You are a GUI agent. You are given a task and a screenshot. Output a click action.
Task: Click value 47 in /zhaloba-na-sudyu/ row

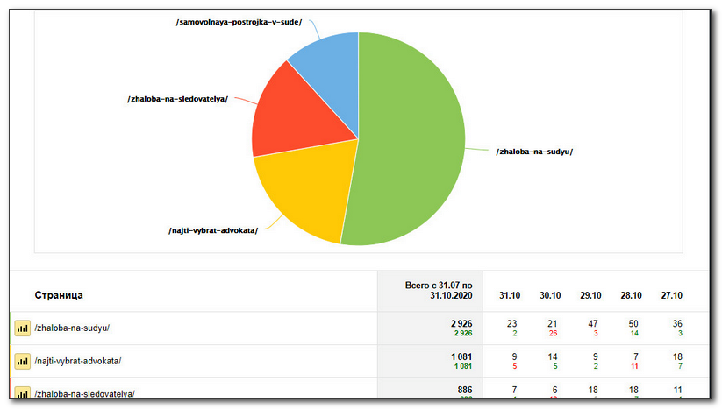coord(593,323)
